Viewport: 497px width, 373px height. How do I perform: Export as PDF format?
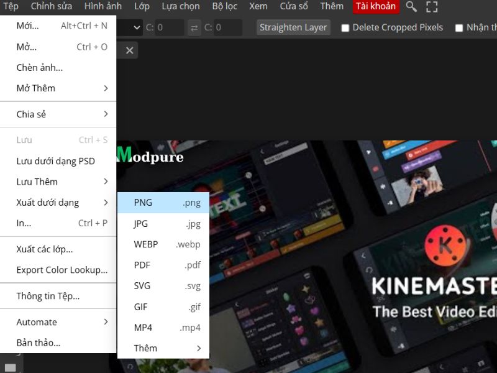coord(163,265)
